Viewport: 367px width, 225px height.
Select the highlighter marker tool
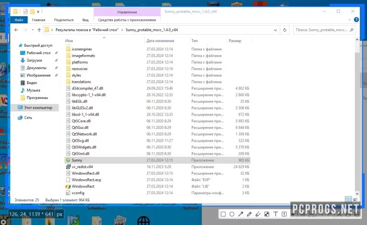pyautogui.click(x=258, y=214)
